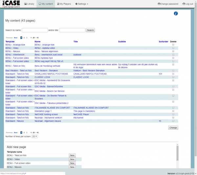Click the title 'This page is mandatory'

pos(84,111)
